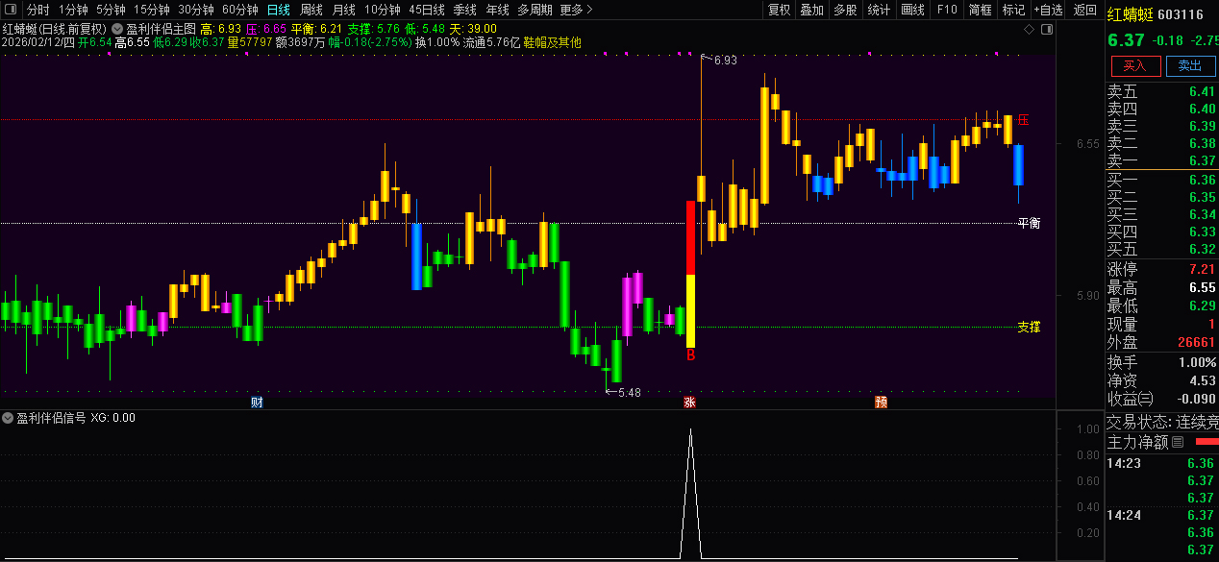1219x562 pixels.
Task: Click the 换手 1.00% row
Action: click(x=1162, y=362)
